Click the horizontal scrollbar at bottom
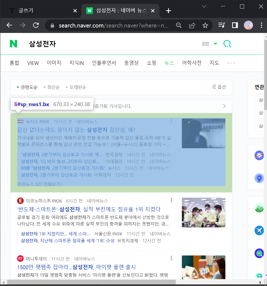 [x=91, y=282]
